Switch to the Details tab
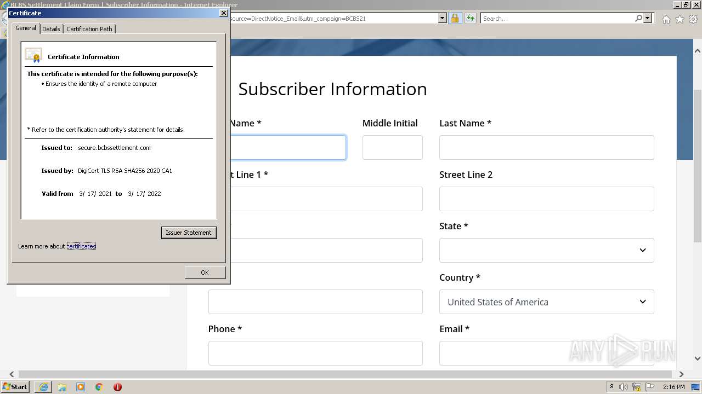The image size is (702, 394). coord(51,29)
